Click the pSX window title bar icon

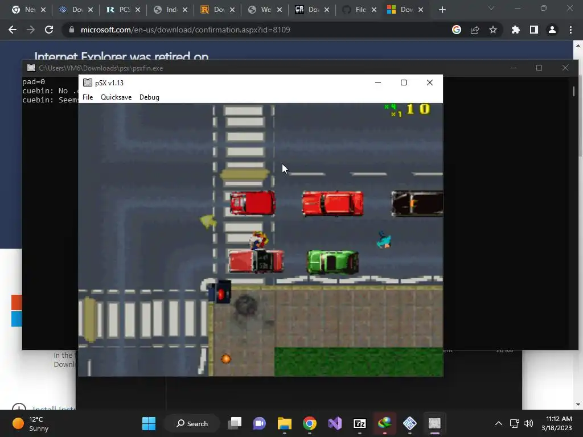pos(87,83)
